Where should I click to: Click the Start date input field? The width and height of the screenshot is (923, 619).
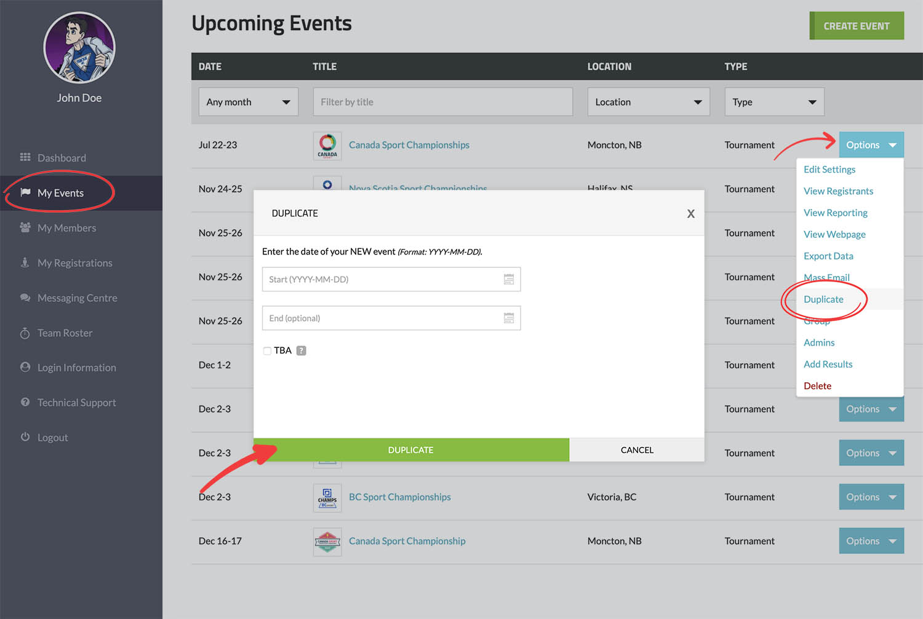[x=382, y=280]
